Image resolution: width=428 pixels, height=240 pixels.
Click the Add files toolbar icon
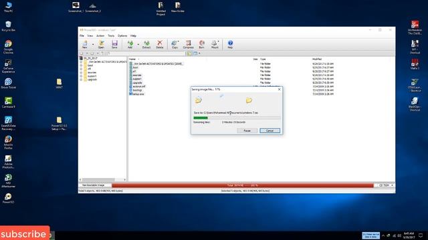(130, 44)
